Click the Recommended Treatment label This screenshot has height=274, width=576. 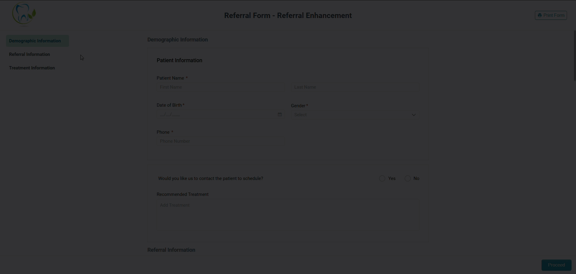pos(182,194)
